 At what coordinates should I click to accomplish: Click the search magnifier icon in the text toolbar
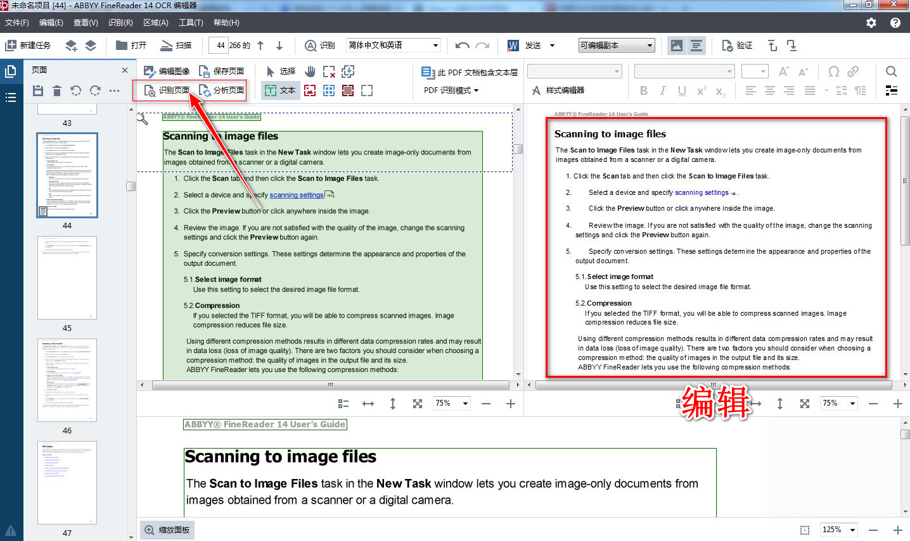point(891,71)
